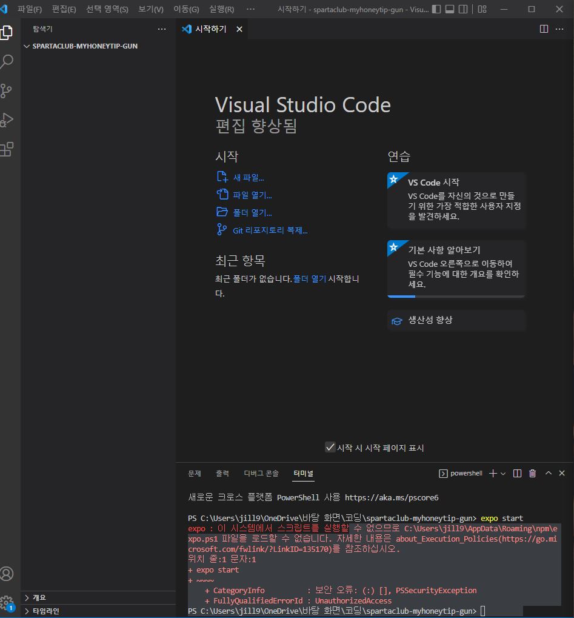The height and width of the screenshot is (618, 574).
Task: Click the star badge on VS Code 시작 card
Action: (393, 180)
